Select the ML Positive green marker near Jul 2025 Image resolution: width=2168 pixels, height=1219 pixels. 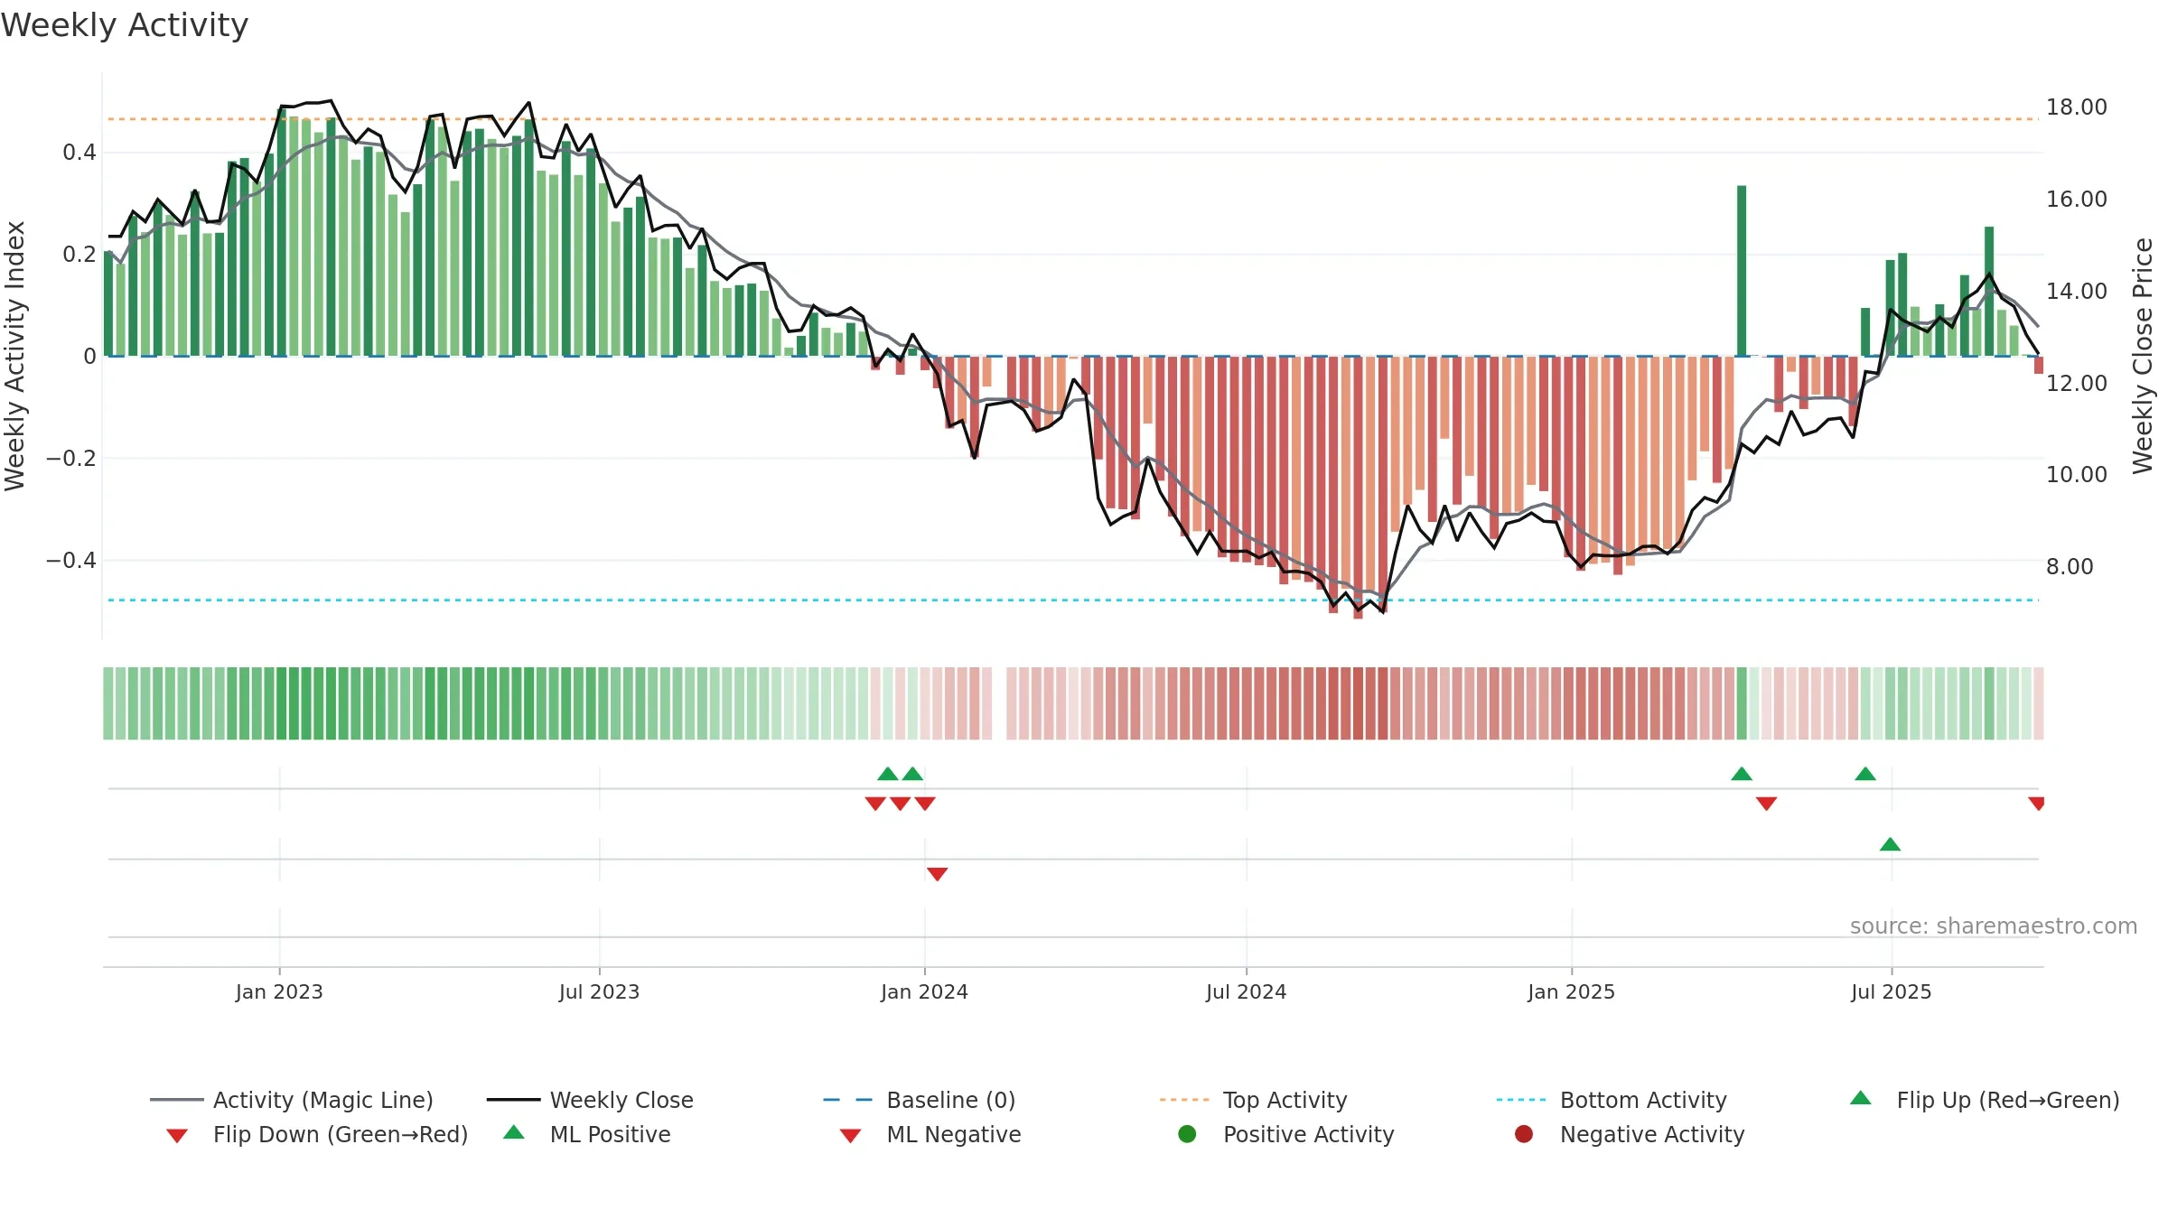tap(1891, 844)
